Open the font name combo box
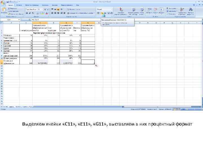203x152 pixels. tap(31, 10)
